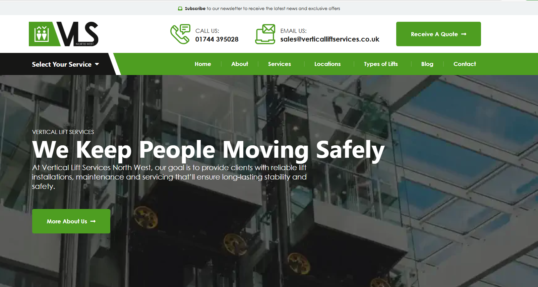Click the arrow on More About Us
This screenshot has width=538, height=287.
point(93,221)
